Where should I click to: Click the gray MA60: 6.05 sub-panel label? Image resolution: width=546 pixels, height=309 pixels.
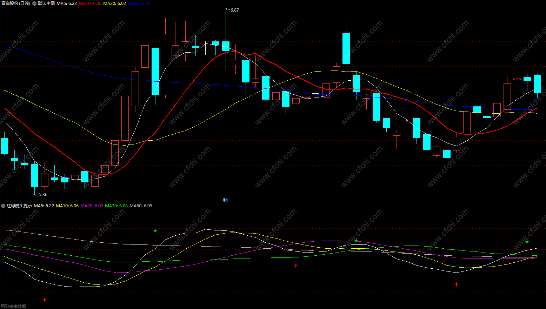[x=141, y=206]
